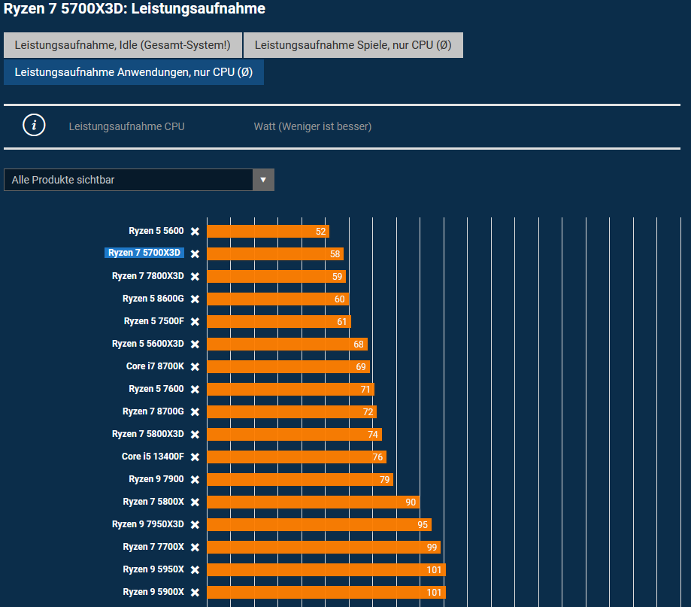Click the Ryzen 9 7950X3D label
Screen dimensions: 691x607
pyautogui.click(x=147, y=524)
